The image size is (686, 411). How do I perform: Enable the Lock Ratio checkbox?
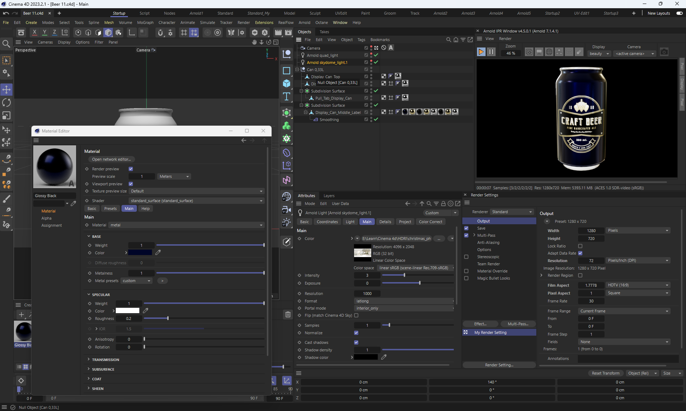point(580,246)
